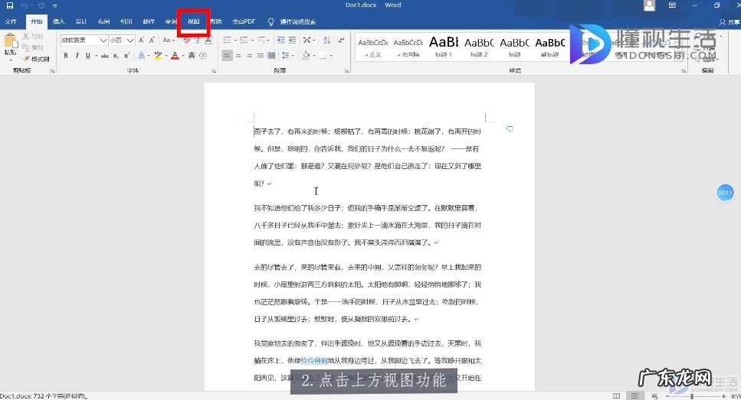Click the Format Painter (格式刷) button
The width and height of the screenshot is (741, 400).
click(37, 59)
